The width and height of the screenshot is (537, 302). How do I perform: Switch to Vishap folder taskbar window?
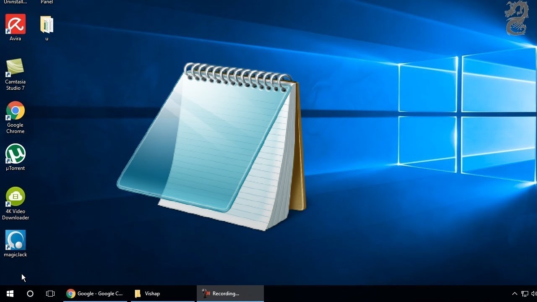(162, 294)
